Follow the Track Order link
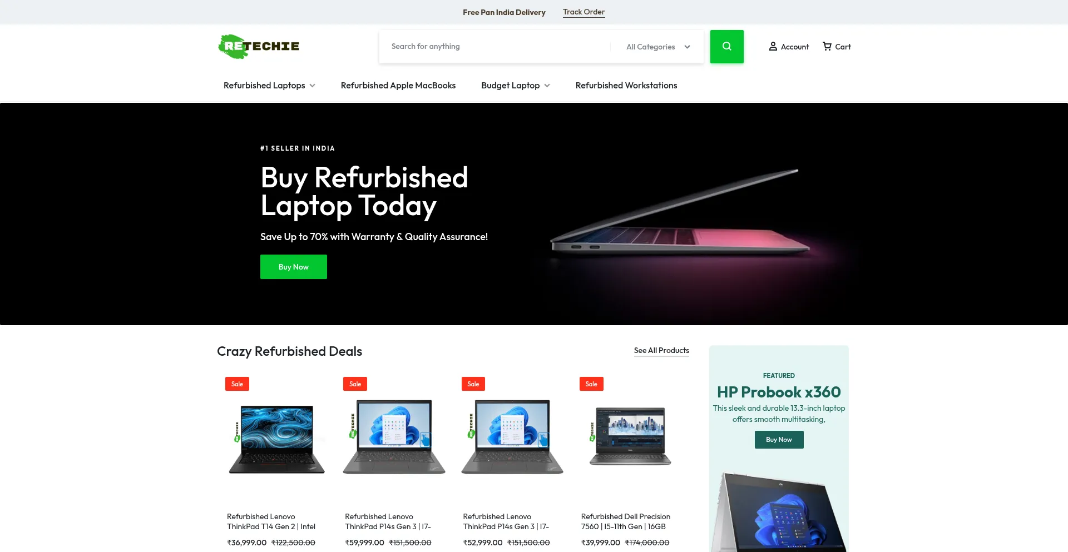Image resolution: width=1068 pixels, height=552 pixels. [x=584, y=12]
